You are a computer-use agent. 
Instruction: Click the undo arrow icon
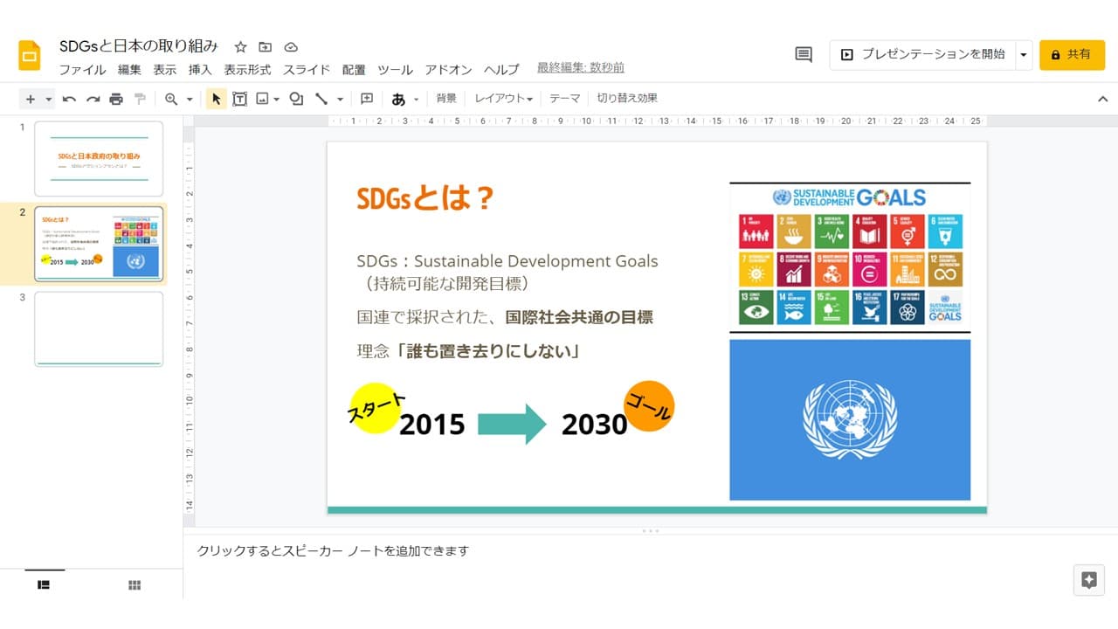69,100
